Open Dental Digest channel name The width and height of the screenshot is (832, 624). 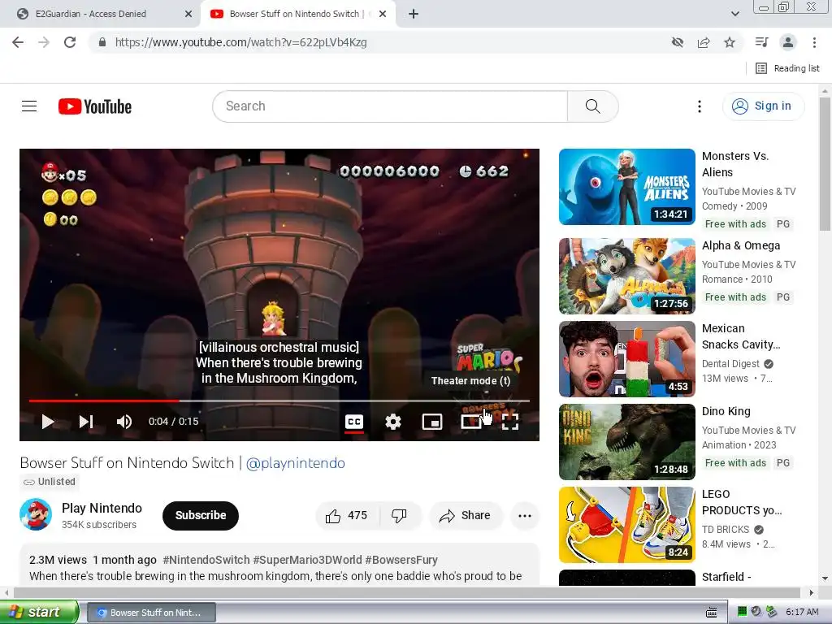coord(730,363)
